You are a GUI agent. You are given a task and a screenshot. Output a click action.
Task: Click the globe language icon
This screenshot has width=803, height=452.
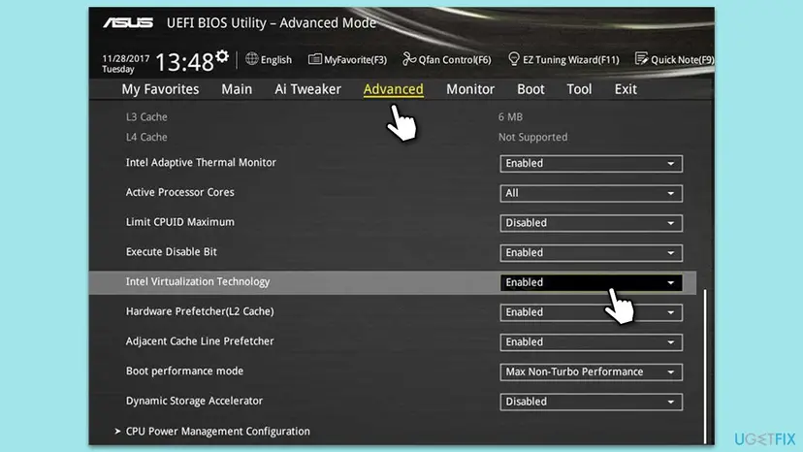pyautogui.click(x=251, y=59)
